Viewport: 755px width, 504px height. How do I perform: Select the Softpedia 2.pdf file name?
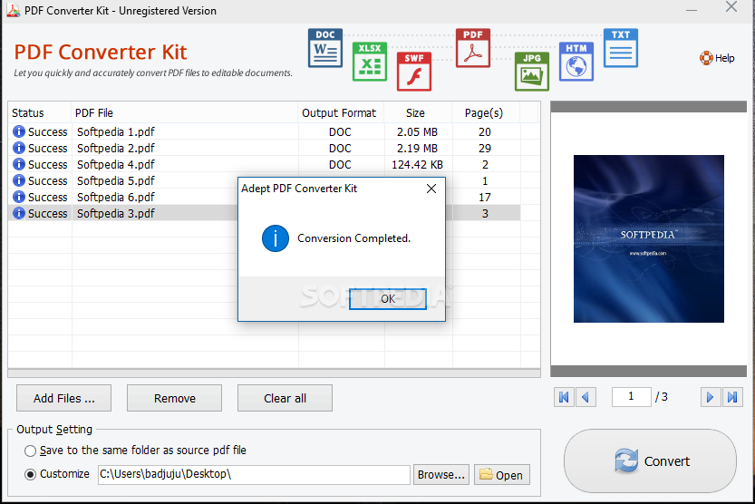[116, 149]
